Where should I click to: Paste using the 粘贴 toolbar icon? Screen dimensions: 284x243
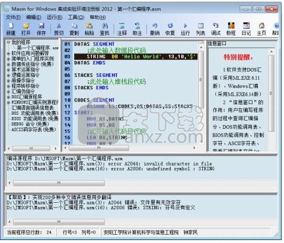[x=90, y=29]
